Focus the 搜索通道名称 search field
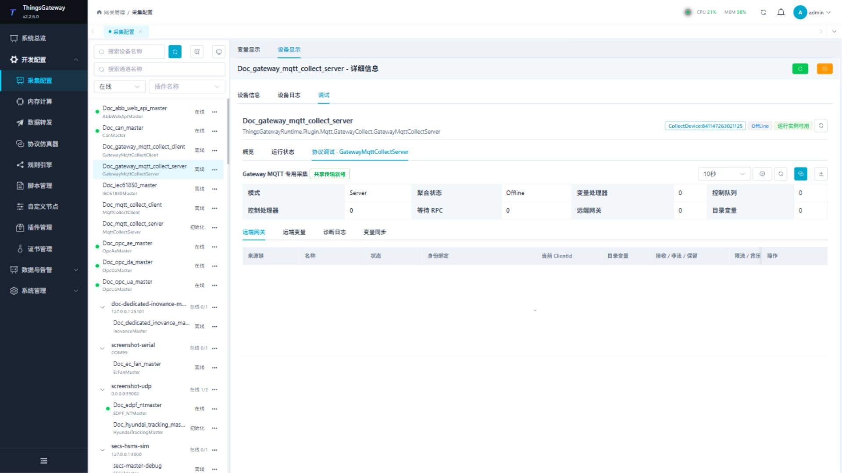The image size is (842, 473). (x=159, y=69)
